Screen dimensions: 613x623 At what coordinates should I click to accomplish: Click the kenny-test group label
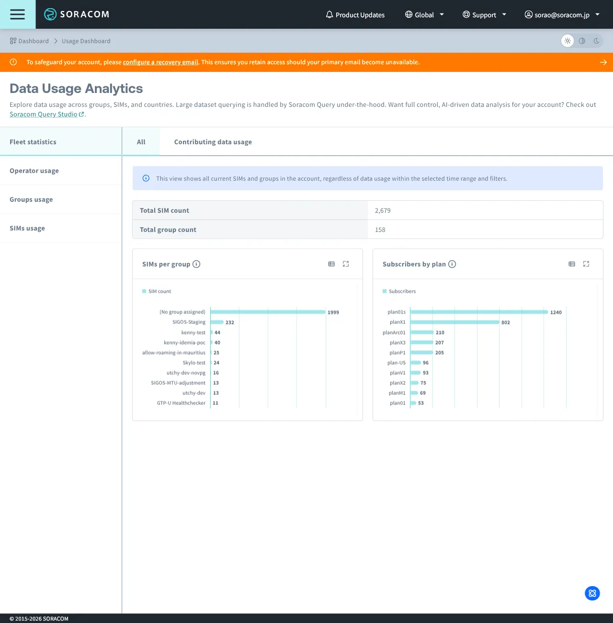pyautogui.click(x=193, y=333)
